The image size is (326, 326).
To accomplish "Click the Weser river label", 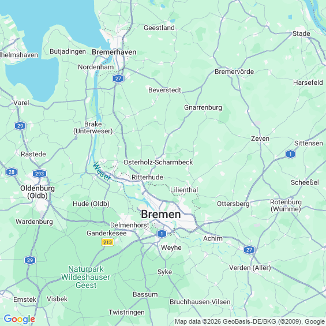I will (102, 171).
